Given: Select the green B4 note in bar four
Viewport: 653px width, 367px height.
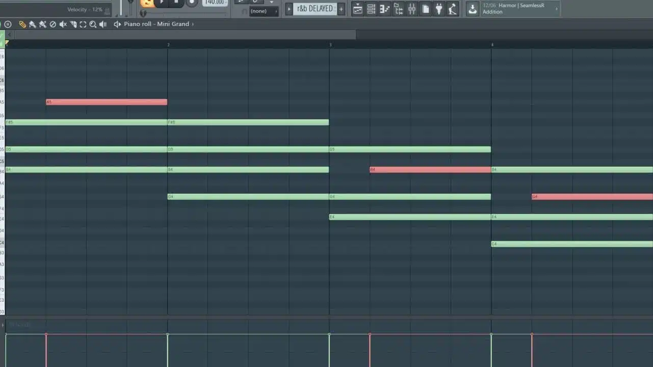Looking at the screenshot, I should click(572, 170).
